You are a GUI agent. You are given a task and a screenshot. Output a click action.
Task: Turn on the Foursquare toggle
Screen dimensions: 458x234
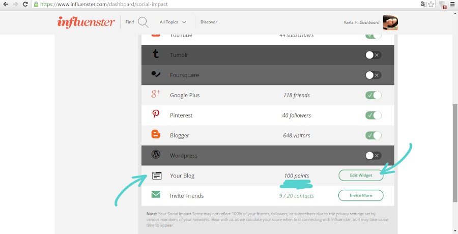click(x=374, y=75)
